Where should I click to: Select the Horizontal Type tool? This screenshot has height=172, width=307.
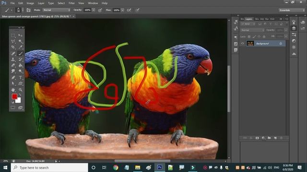point(20,77)
